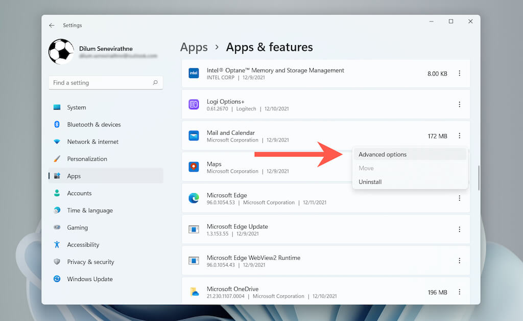Open Privacy & security settings

click(90, 262)
